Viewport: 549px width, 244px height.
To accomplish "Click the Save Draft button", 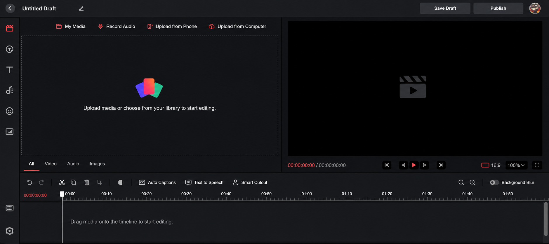I will pyautogui.click(x=445, y=8).
